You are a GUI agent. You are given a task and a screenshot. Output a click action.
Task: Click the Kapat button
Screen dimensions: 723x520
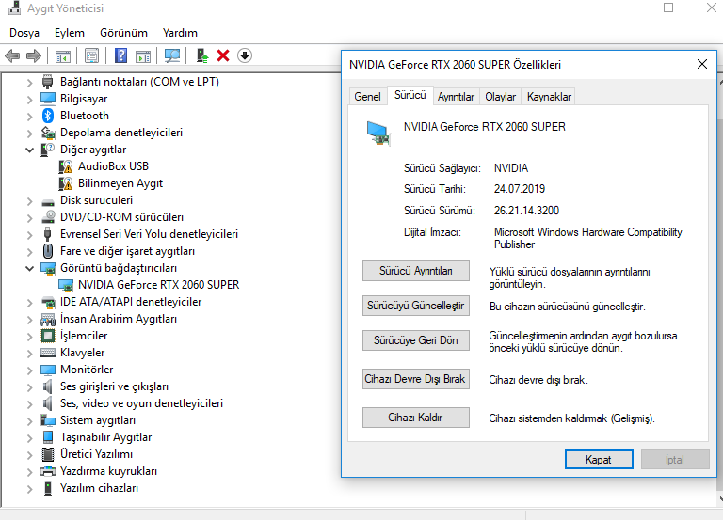pyautogui.click(x=599, y=460)
